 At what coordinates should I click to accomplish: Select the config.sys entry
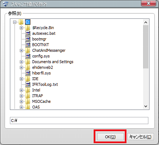point(41,56)
